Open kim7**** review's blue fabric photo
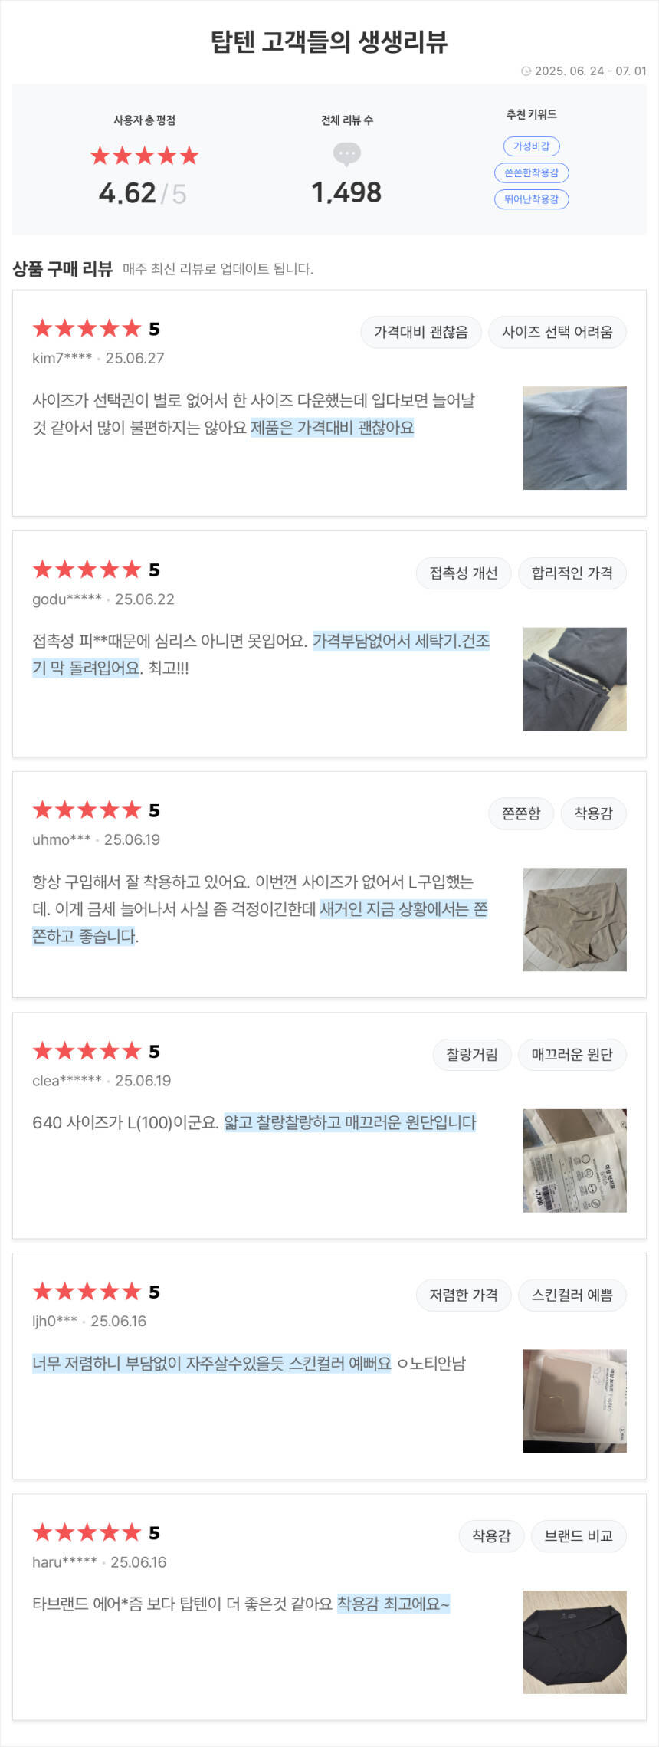The width and height of the screenshot is (659, 1747). pyautogui.click(x=575, y=438)
